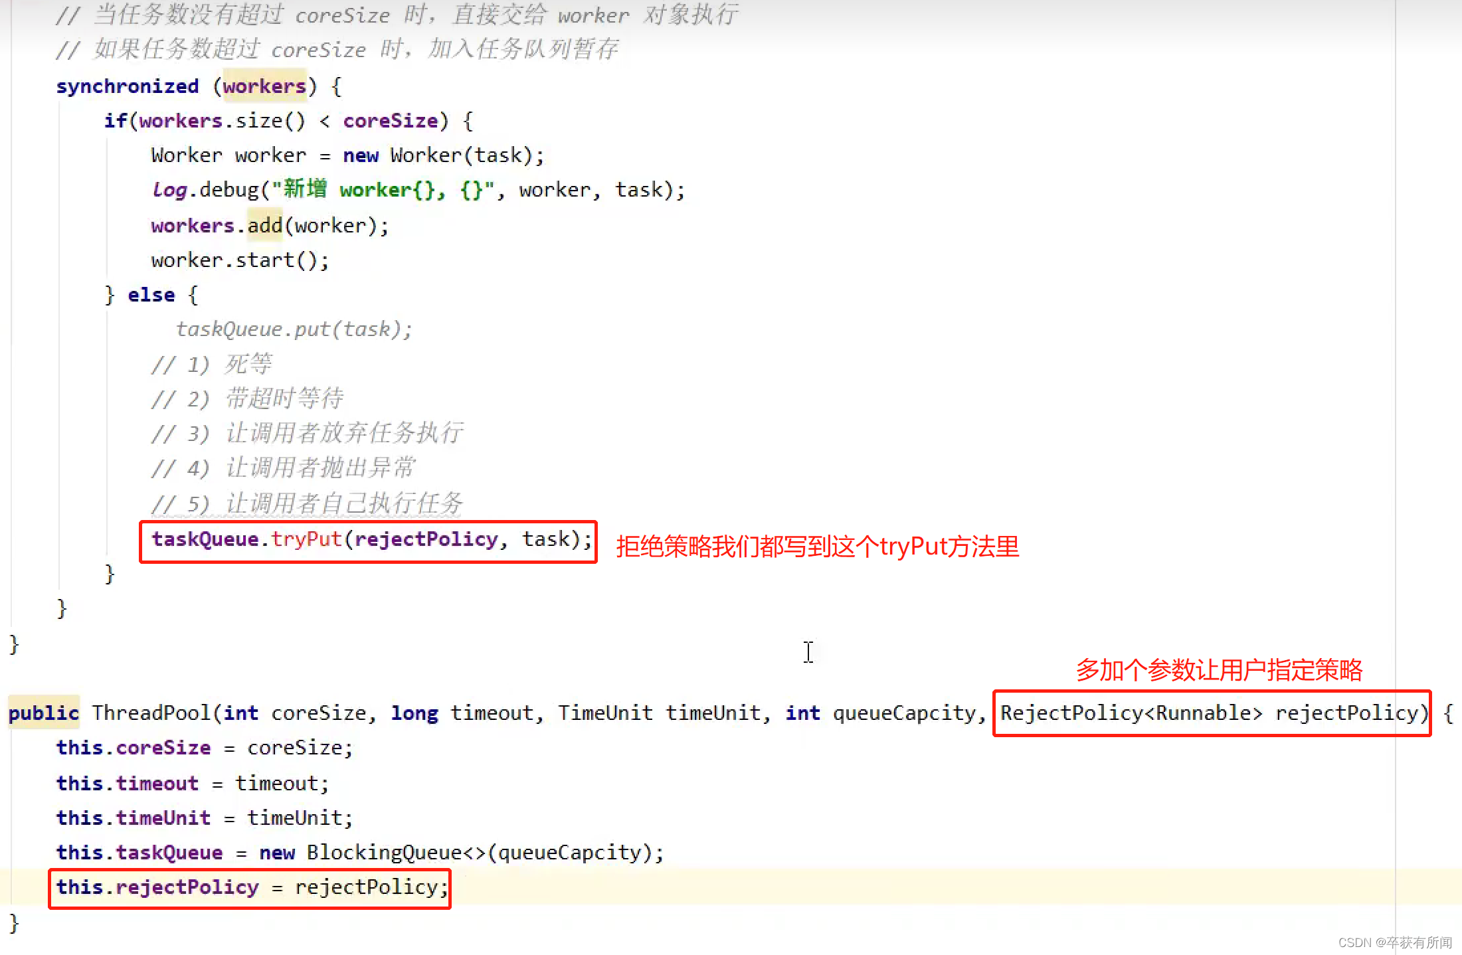This screenshot has width=1462, height=955.
Task: Click 'ThreadPool' constructor name
Action: point(151,713)
